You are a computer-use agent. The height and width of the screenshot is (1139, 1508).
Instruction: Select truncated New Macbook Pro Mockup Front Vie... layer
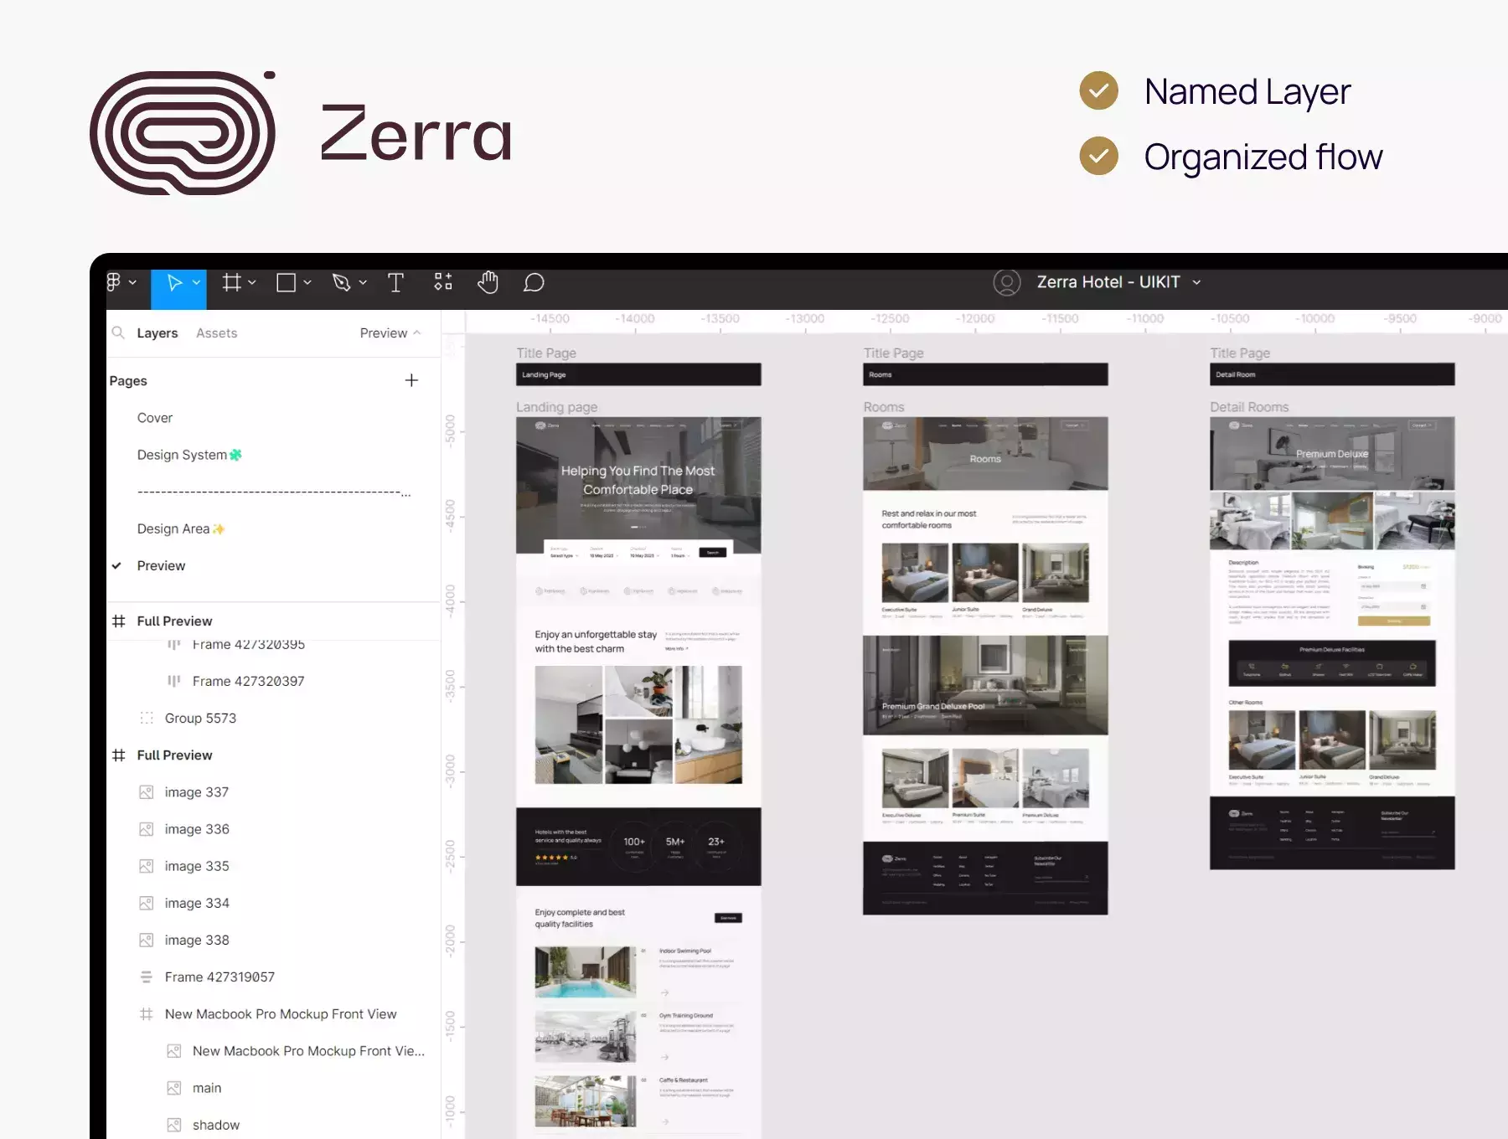click(x=308, y=1051)
